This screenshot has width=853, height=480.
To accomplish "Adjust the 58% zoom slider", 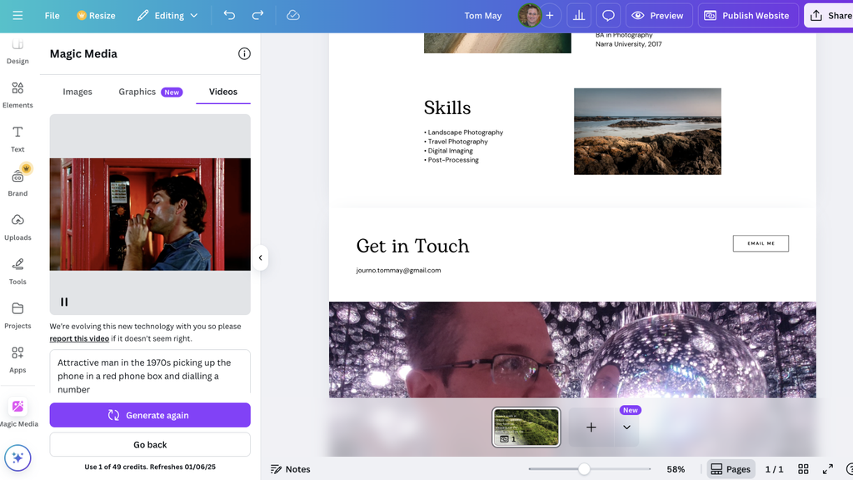I will coord(585,468).
